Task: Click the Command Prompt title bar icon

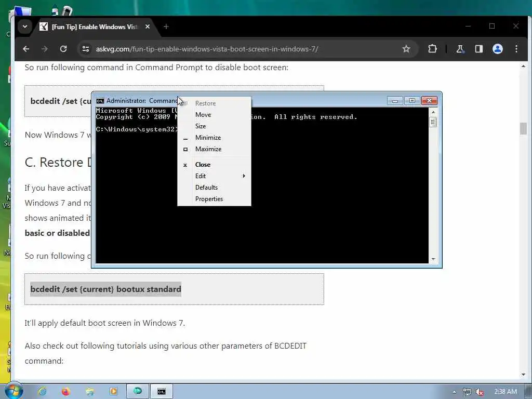Action: point(100,101)
